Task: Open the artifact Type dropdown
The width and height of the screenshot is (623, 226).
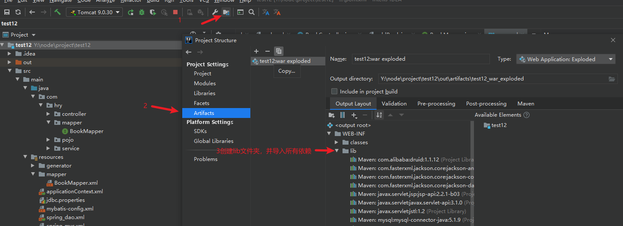Action: (x=566, y=59)
